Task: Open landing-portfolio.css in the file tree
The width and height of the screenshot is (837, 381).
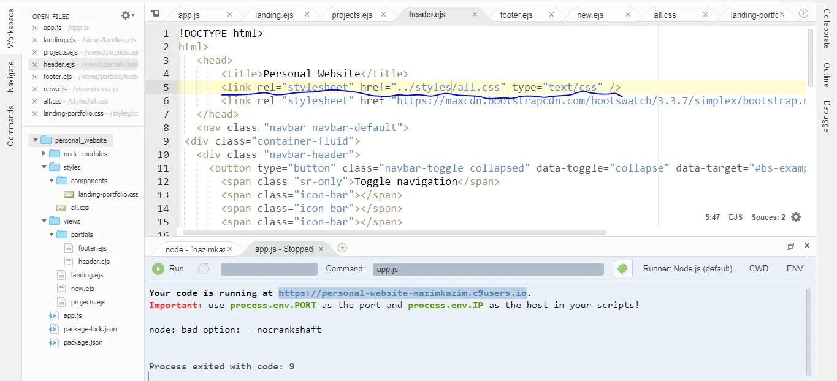Action: tap(108, 194)
